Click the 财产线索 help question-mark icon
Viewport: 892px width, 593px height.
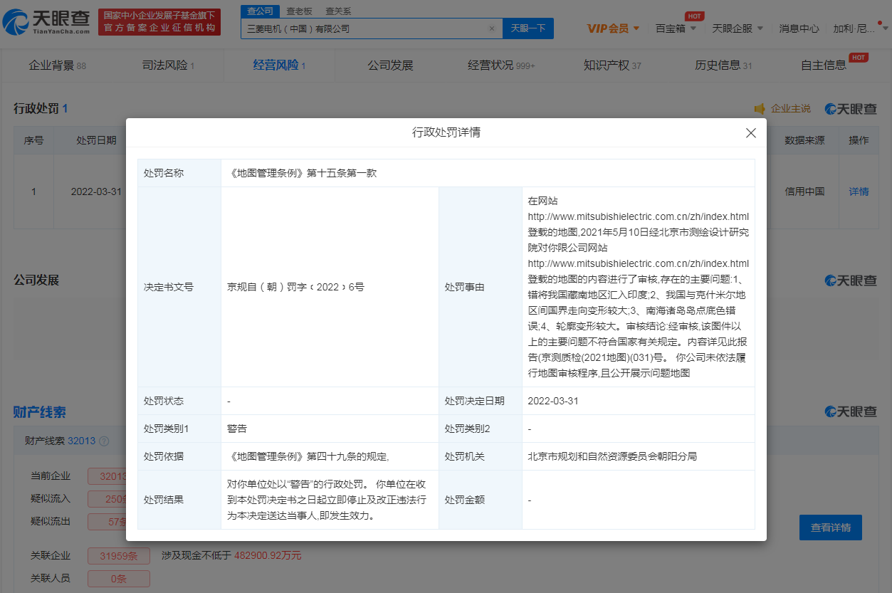104,441
